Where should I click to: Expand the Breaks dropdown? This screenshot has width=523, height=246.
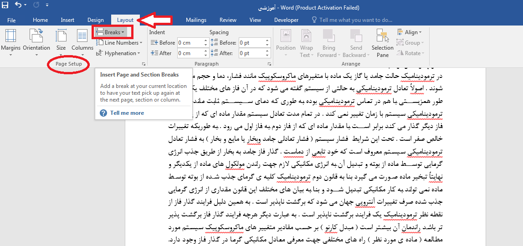[x=113, y=32]
